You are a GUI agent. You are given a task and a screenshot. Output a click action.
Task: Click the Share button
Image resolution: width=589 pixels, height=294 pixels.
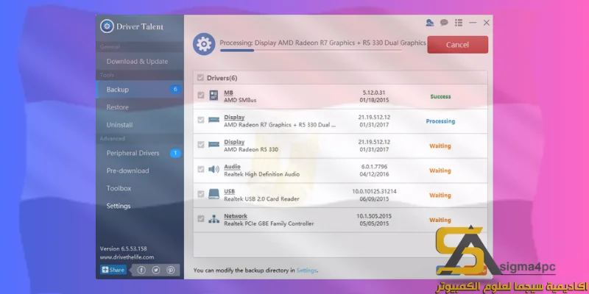(113, 270)
